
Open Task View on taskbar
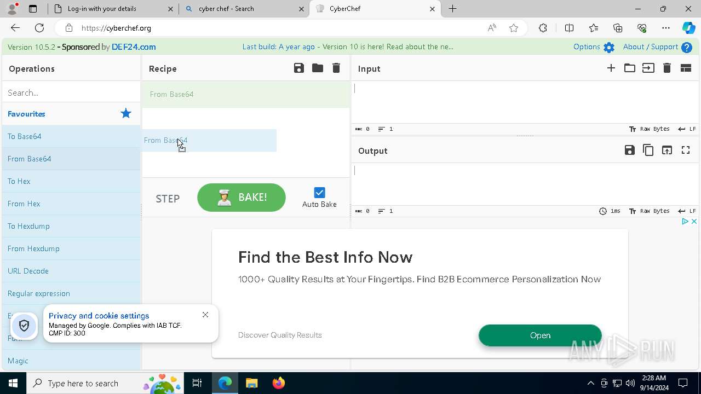coord(197,383)
